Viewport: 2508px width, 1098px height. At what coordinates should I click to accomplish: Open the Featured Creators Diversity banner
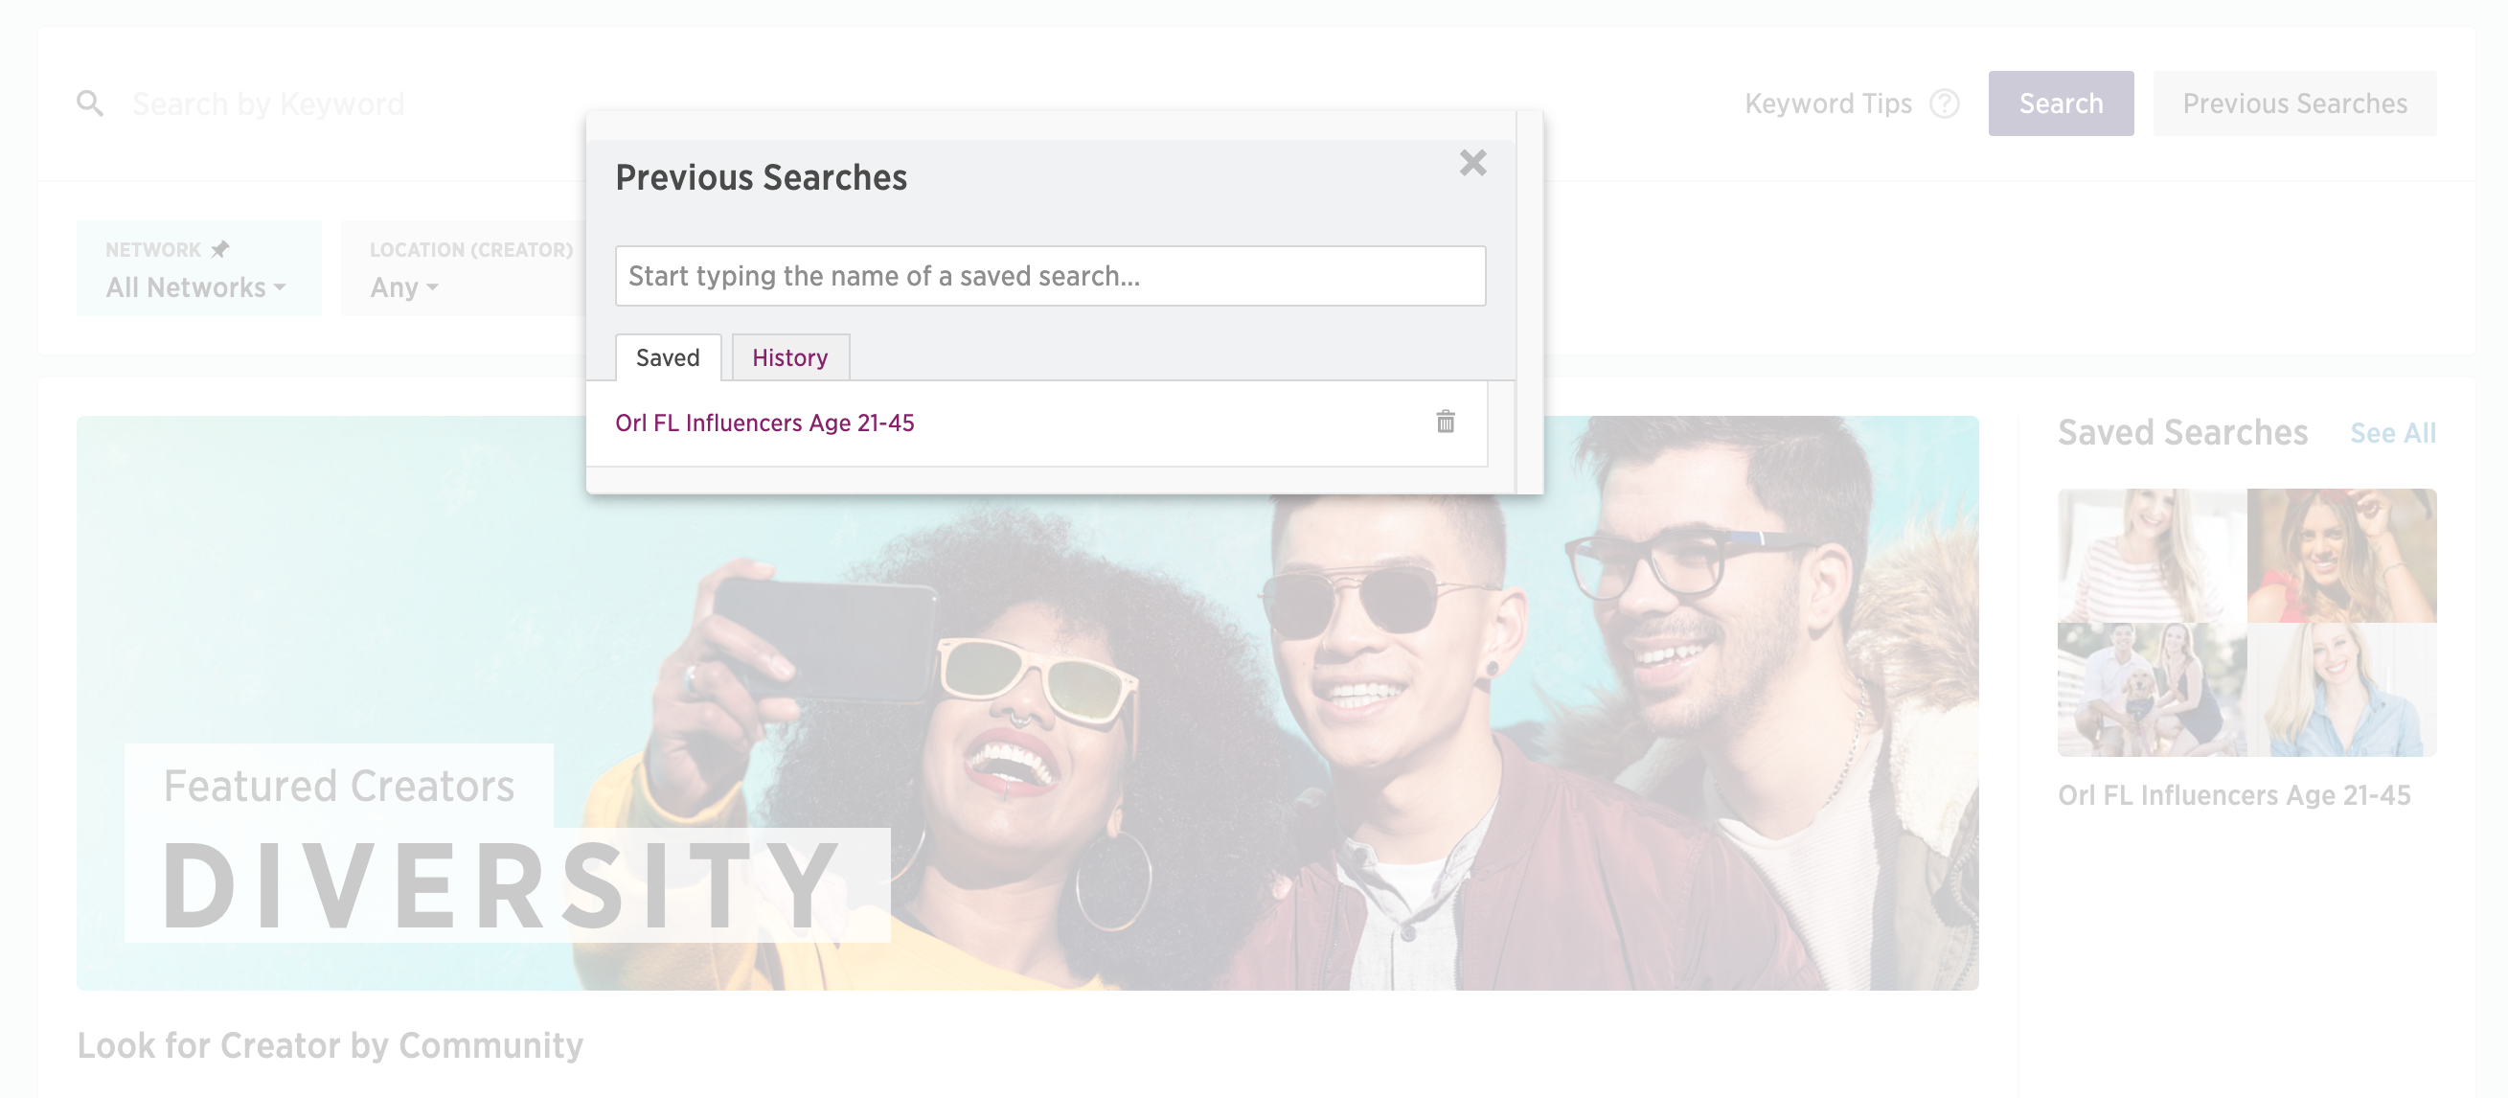tap(1027, 703)
